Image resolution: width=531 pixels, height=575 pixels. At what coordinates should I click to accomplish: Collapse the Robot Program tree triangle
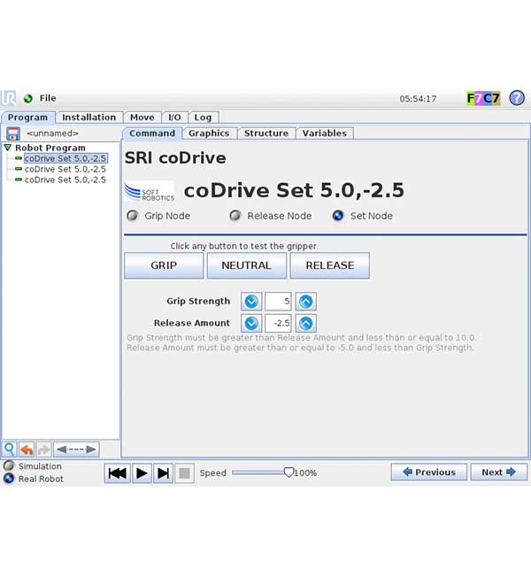click(8, 148)
